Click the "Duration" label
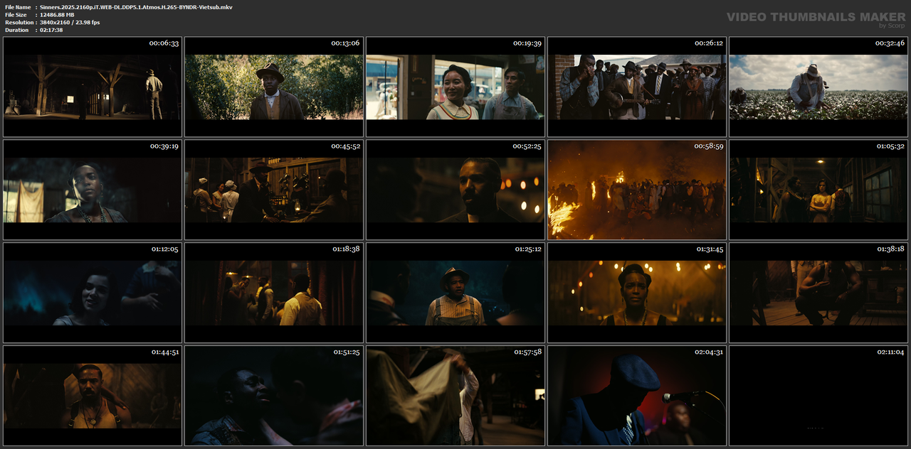The height and width of the screenshot is (449, 911). 16,30
